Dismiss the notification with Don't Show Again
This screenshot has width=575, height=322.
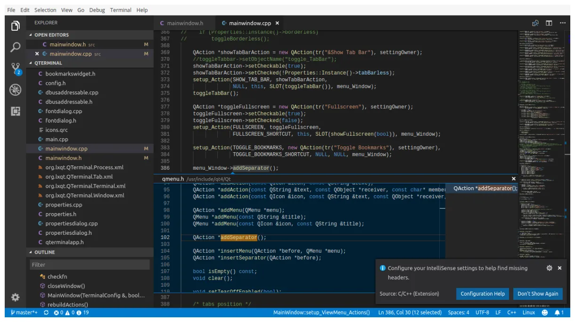pos(538,293)
